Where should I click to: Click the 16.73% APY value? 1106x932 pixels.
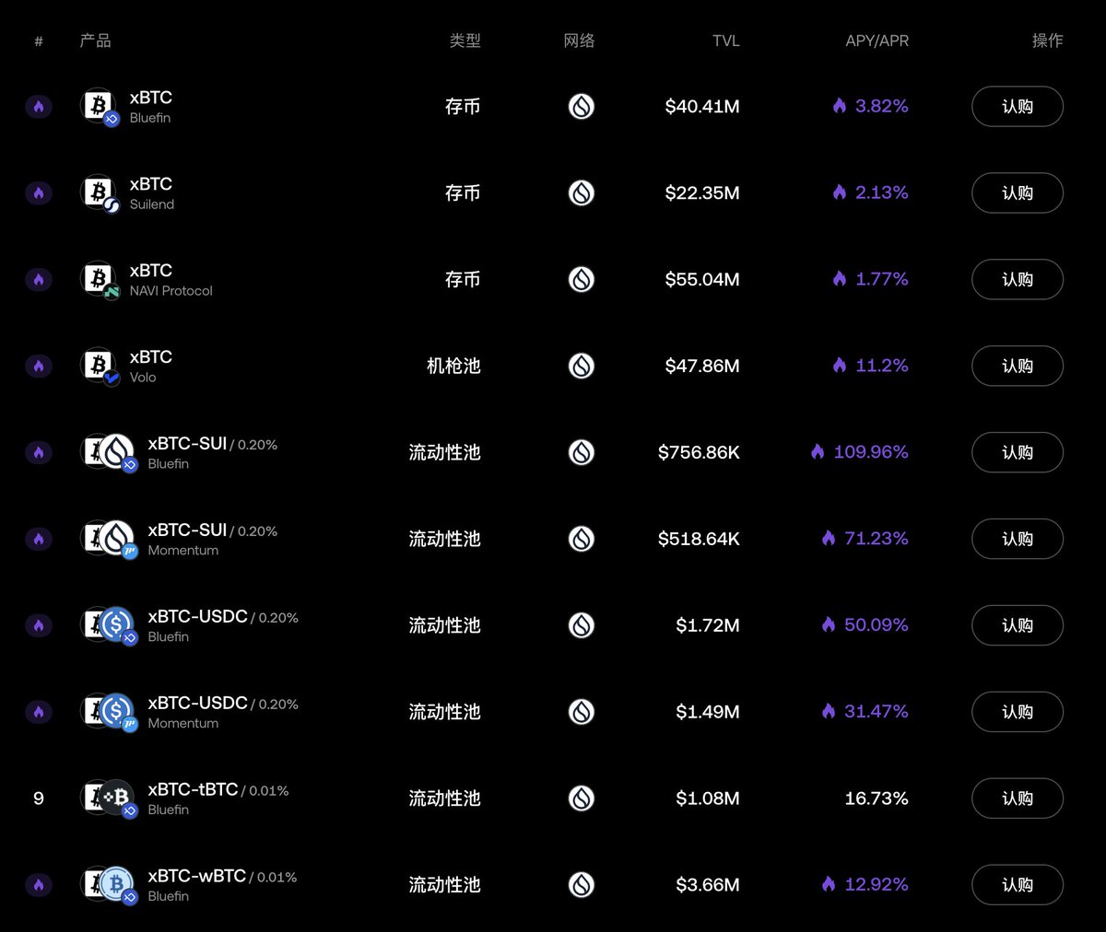(876, 798)
